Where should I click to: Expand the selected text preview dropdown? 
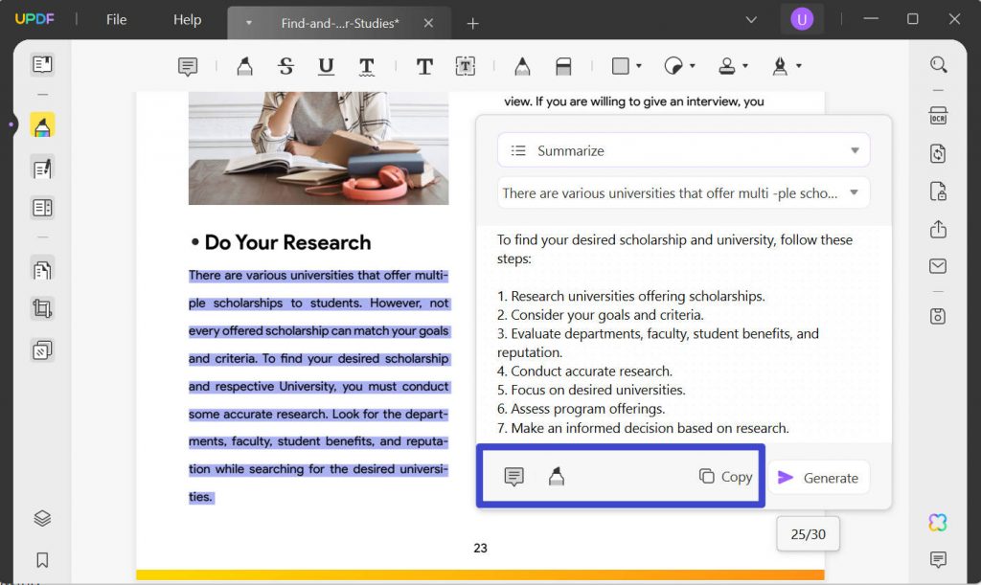pos(853,192)
